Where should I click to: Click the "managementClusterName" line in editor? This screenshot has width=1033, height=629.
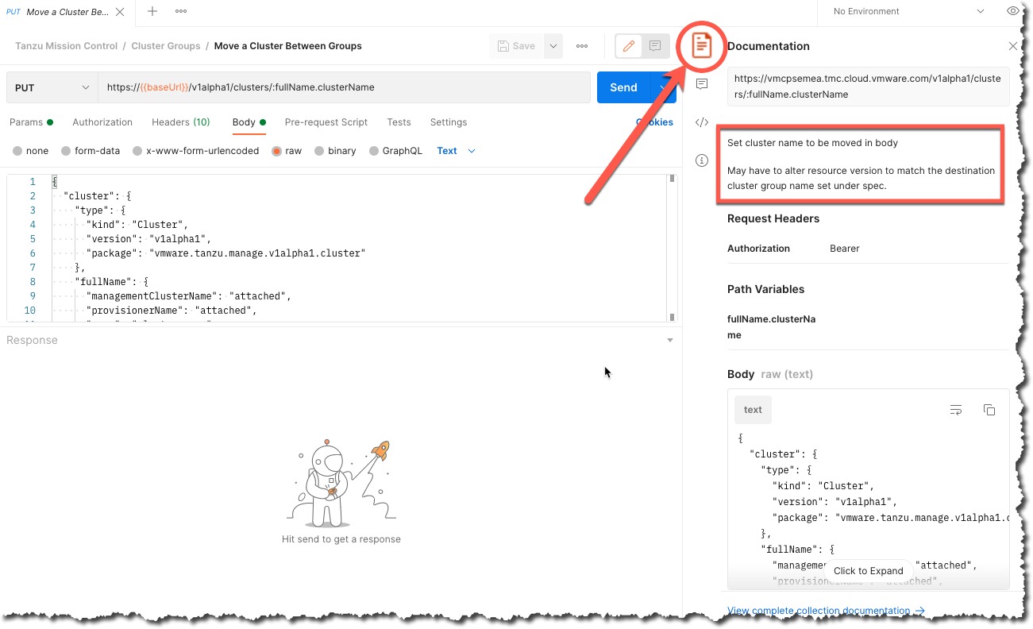coord(188,295)
